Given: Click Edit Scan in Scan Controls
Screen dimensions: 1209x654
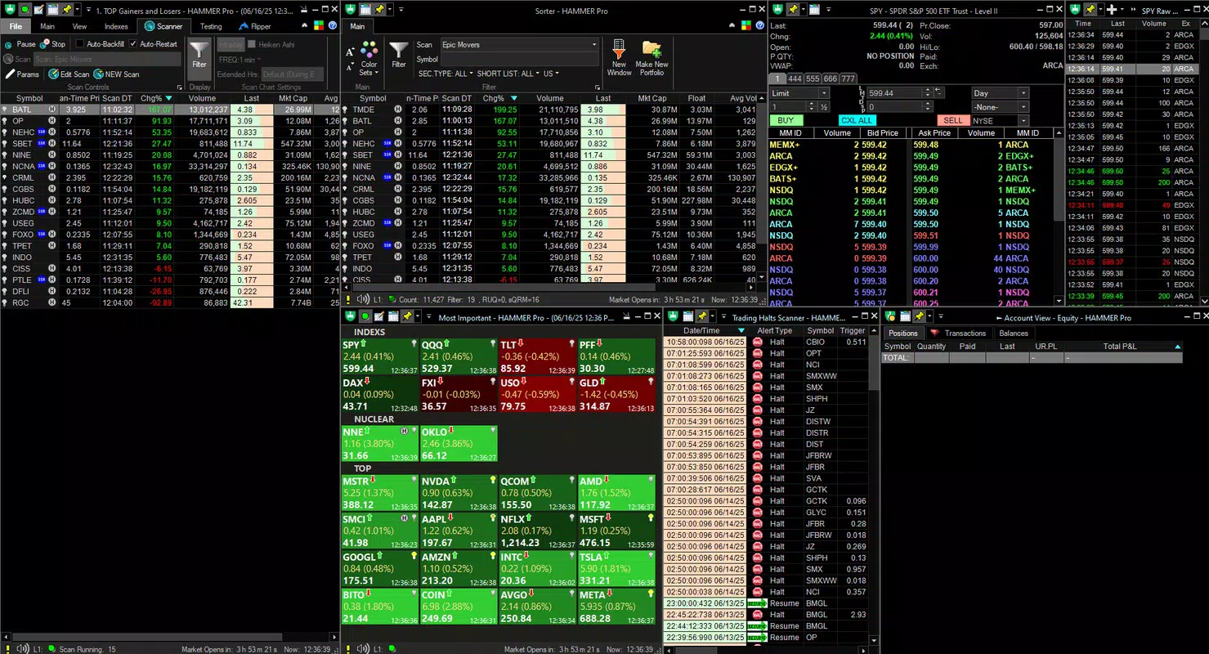Looking at the screenshot, I should click(x=69, y=74).
